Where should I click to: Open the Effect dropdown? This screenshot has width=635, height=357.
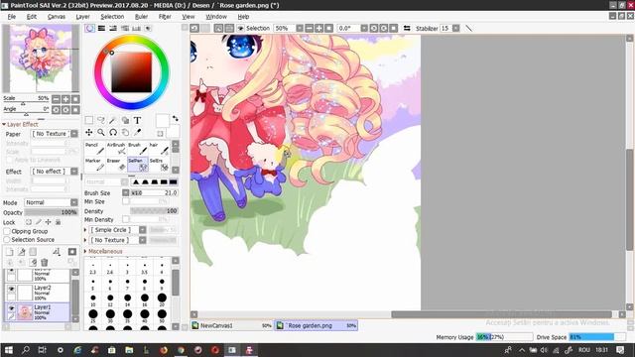(x=55, y=172)
